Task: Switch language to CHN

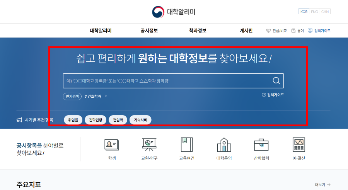Action: pos(325,12)
